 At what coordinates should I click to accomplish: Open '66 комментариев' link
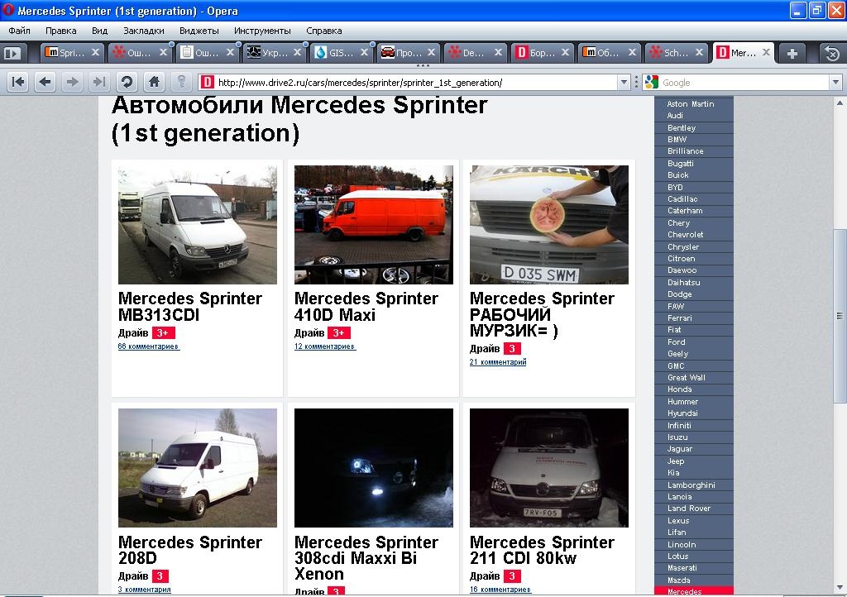[149, 346]
